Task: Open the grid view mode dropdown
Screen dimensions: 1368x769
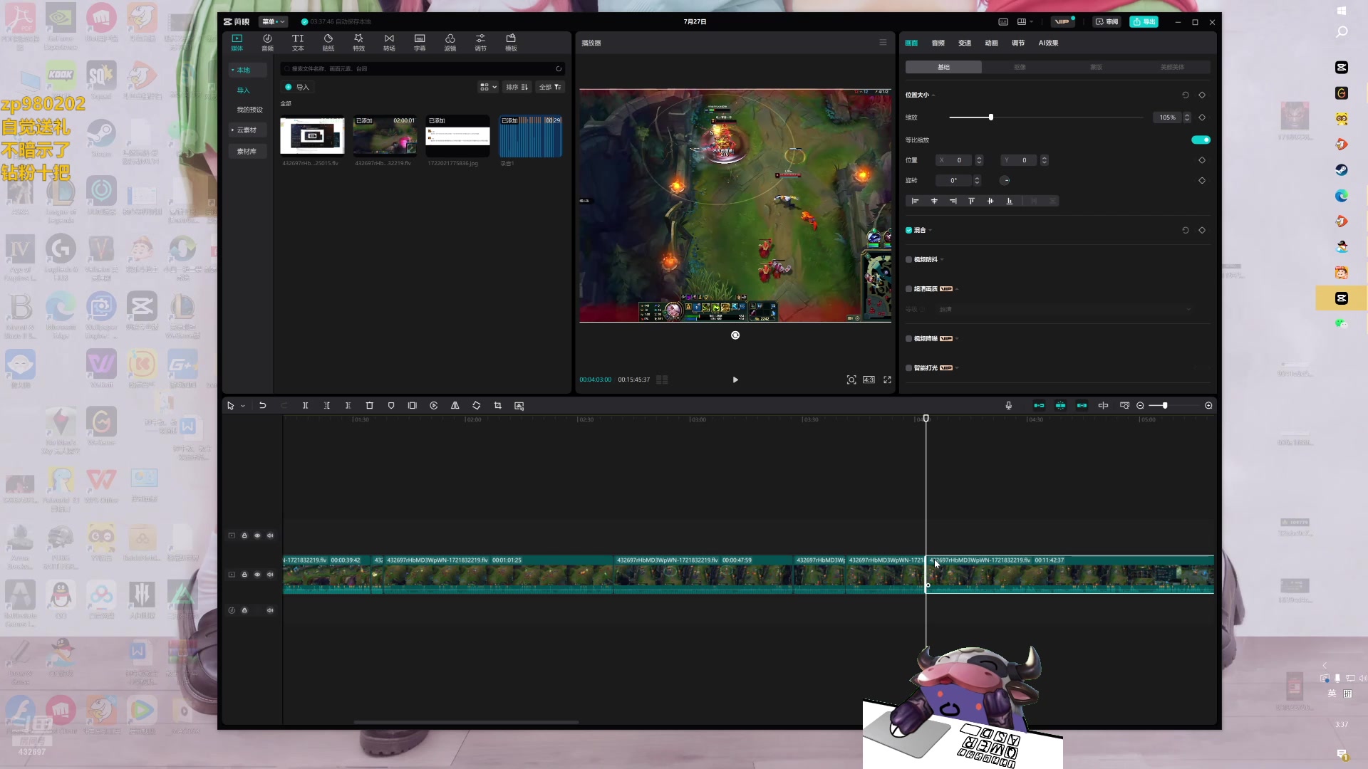Action: pos(488,87)
